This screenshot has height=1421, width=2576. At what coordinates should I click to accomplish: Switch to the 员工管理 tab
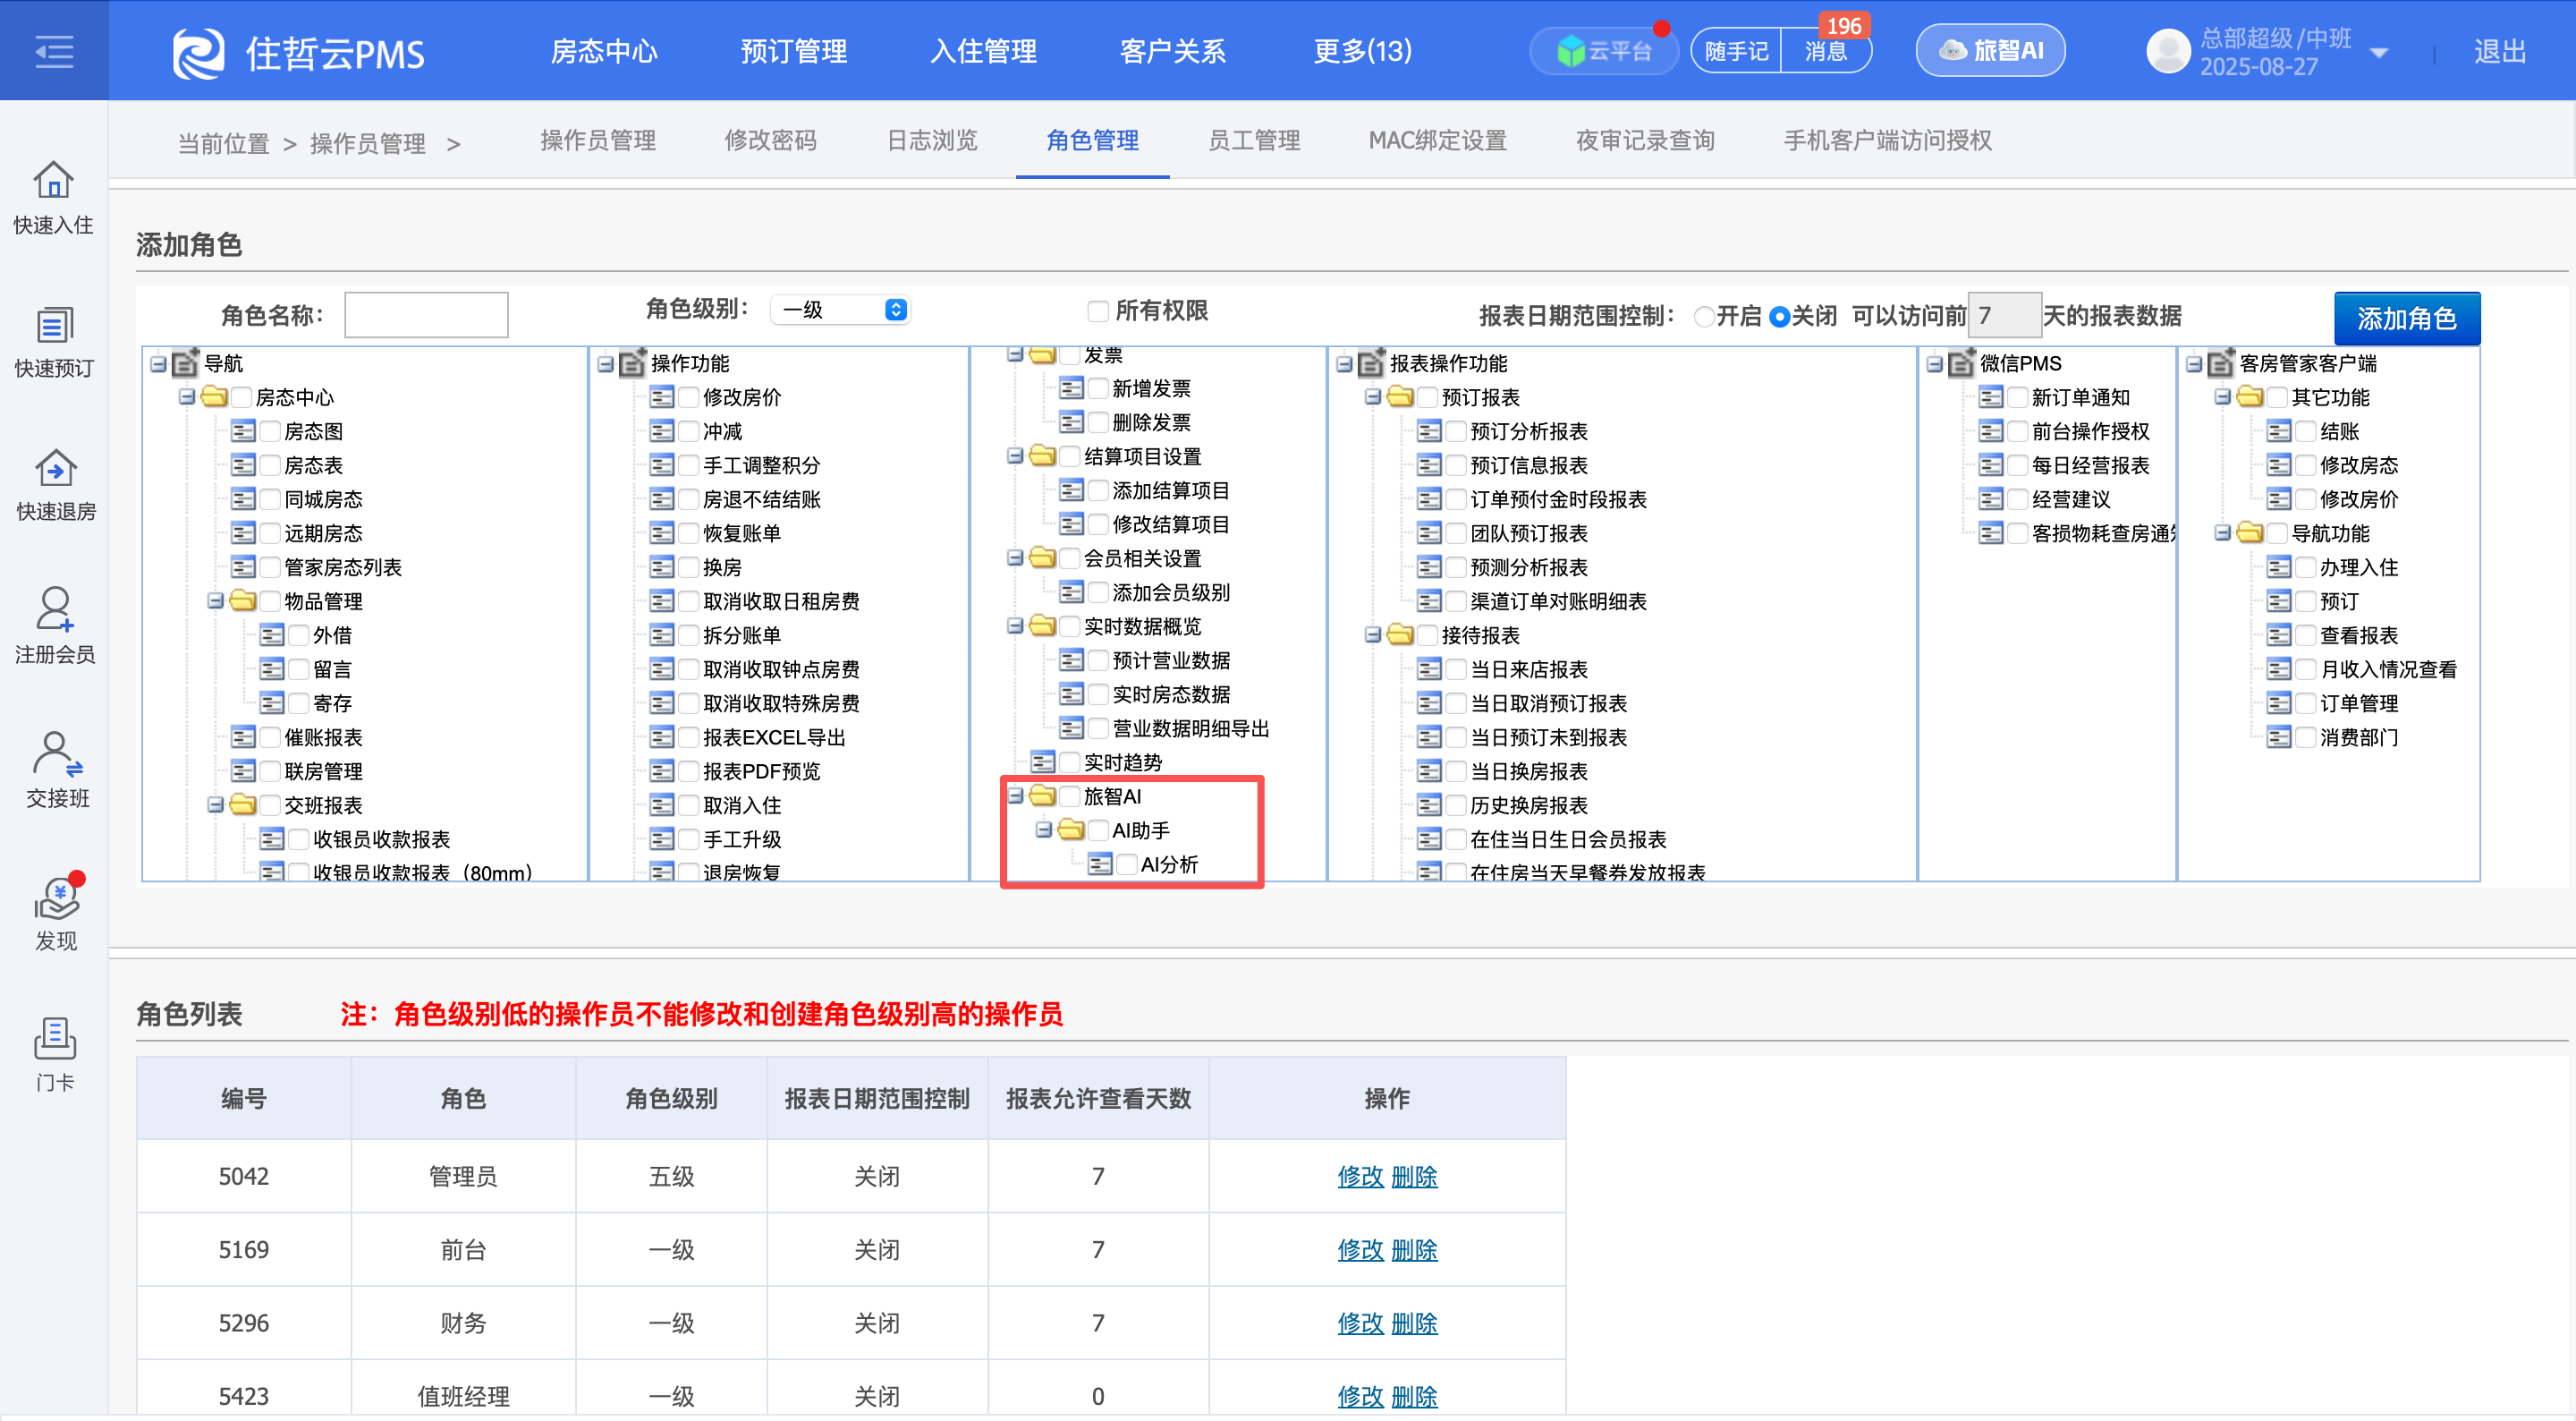tap(1254, 141)
